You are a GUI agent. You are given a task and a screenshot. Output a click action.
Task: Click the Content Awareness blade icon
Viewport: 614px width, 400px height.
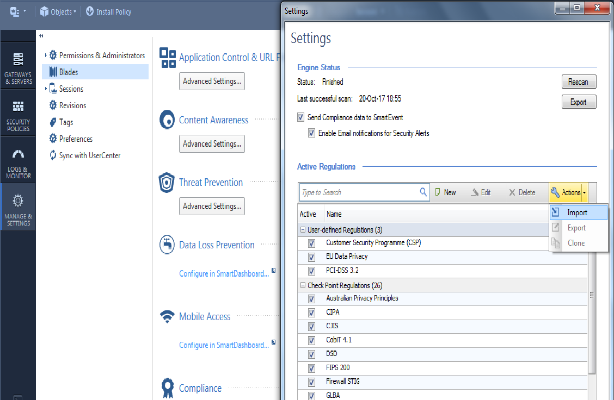167,120
